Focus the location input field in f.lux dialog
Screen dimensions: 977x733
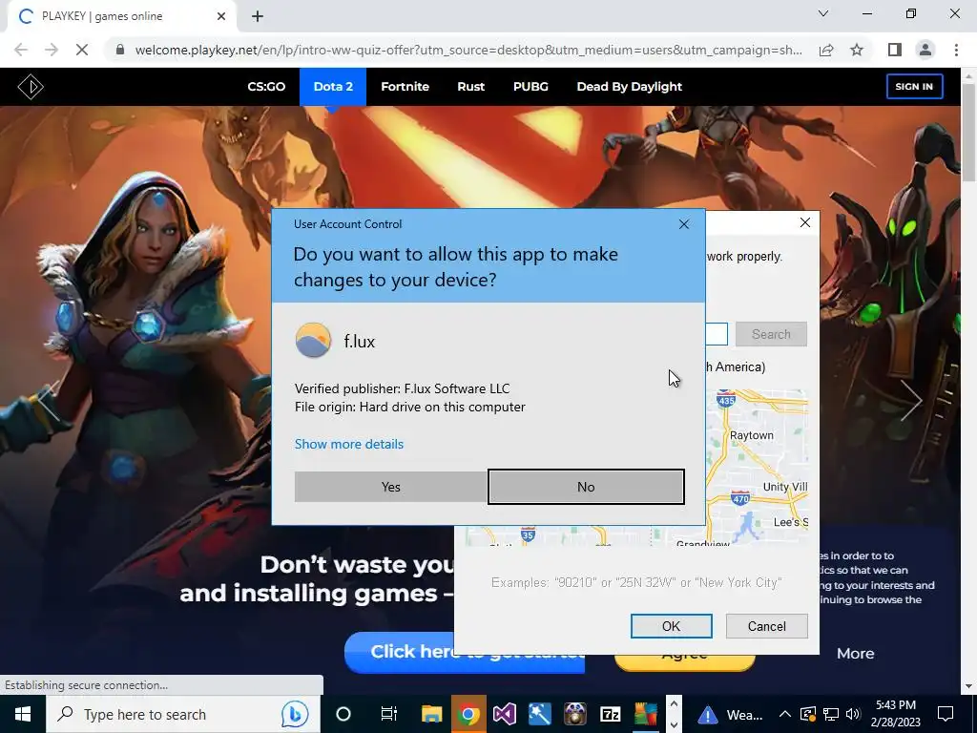(717, 334)
